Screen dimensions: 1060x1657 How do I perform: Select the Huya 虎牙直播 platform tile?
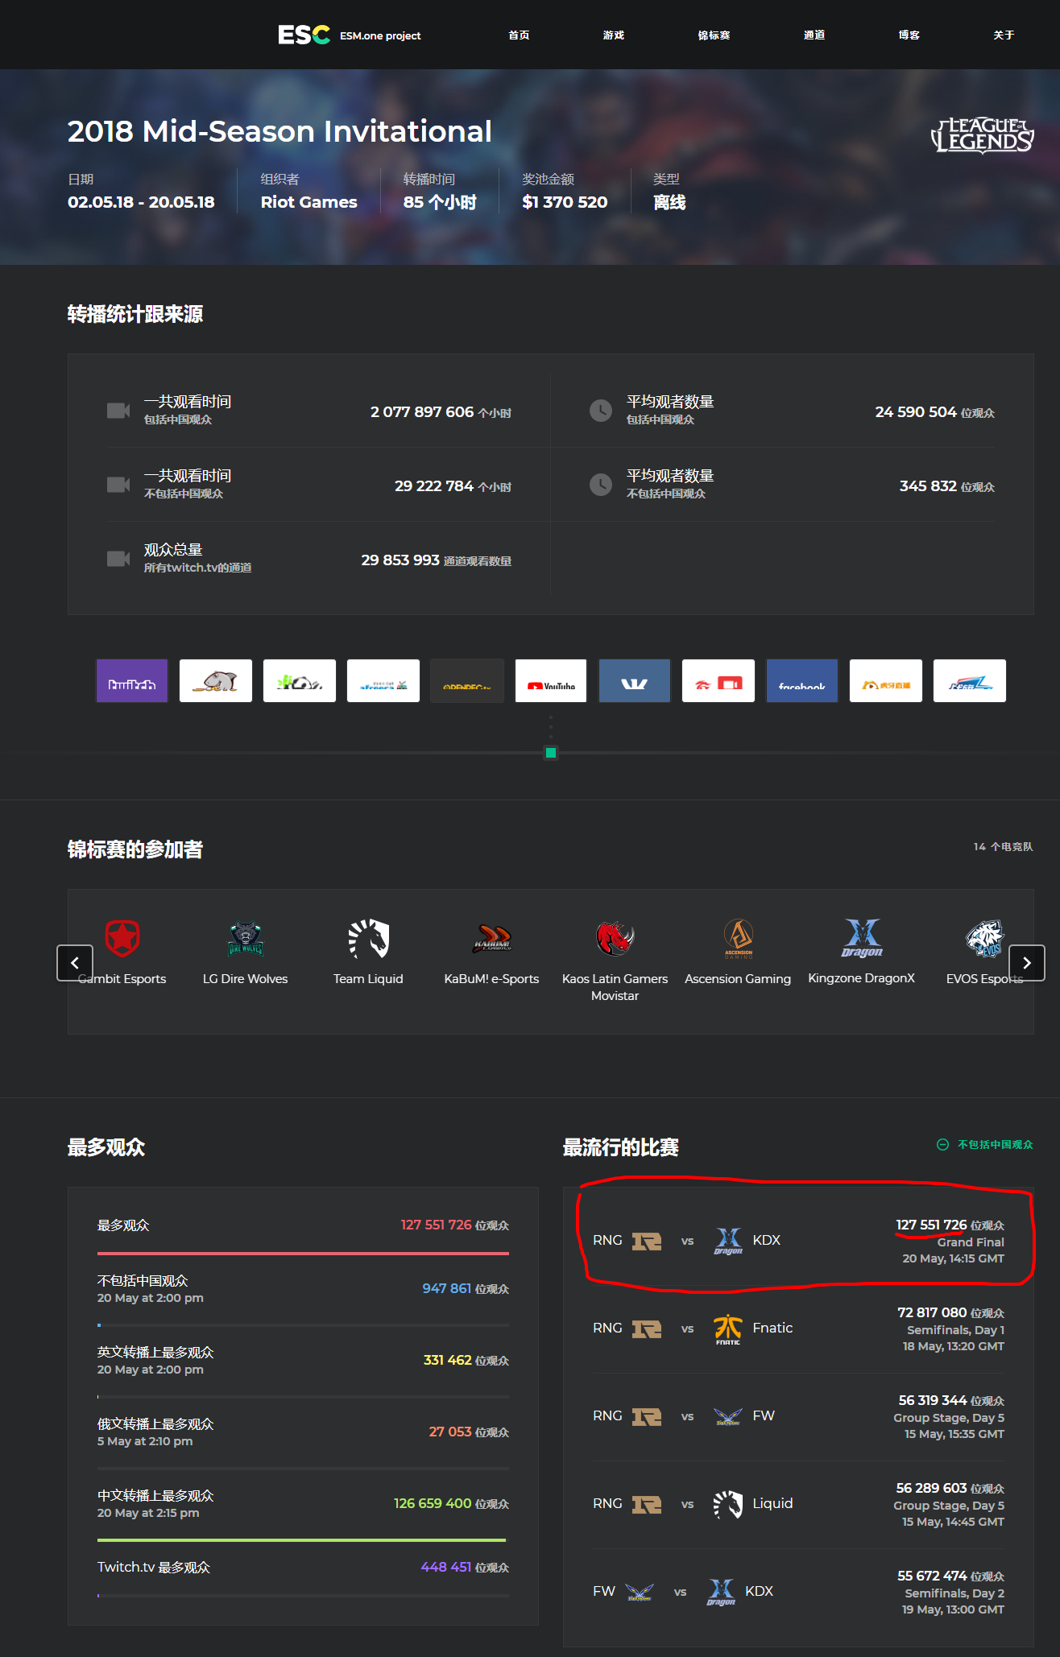click(886, 681)
